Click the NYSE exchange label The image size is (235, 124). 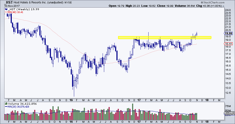point(68,3)
